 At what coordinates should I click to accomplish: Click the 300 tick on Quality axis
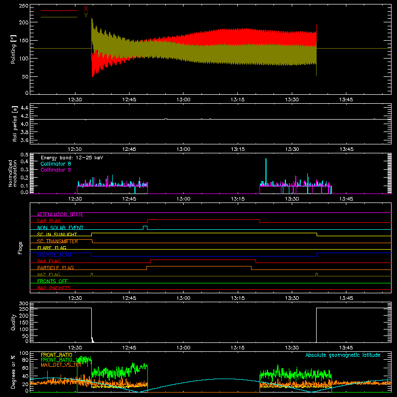pos(24,304)
